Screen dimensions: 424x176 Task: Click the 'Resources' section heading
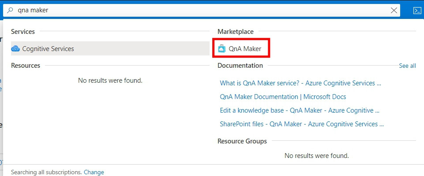[x=26, y=66]
